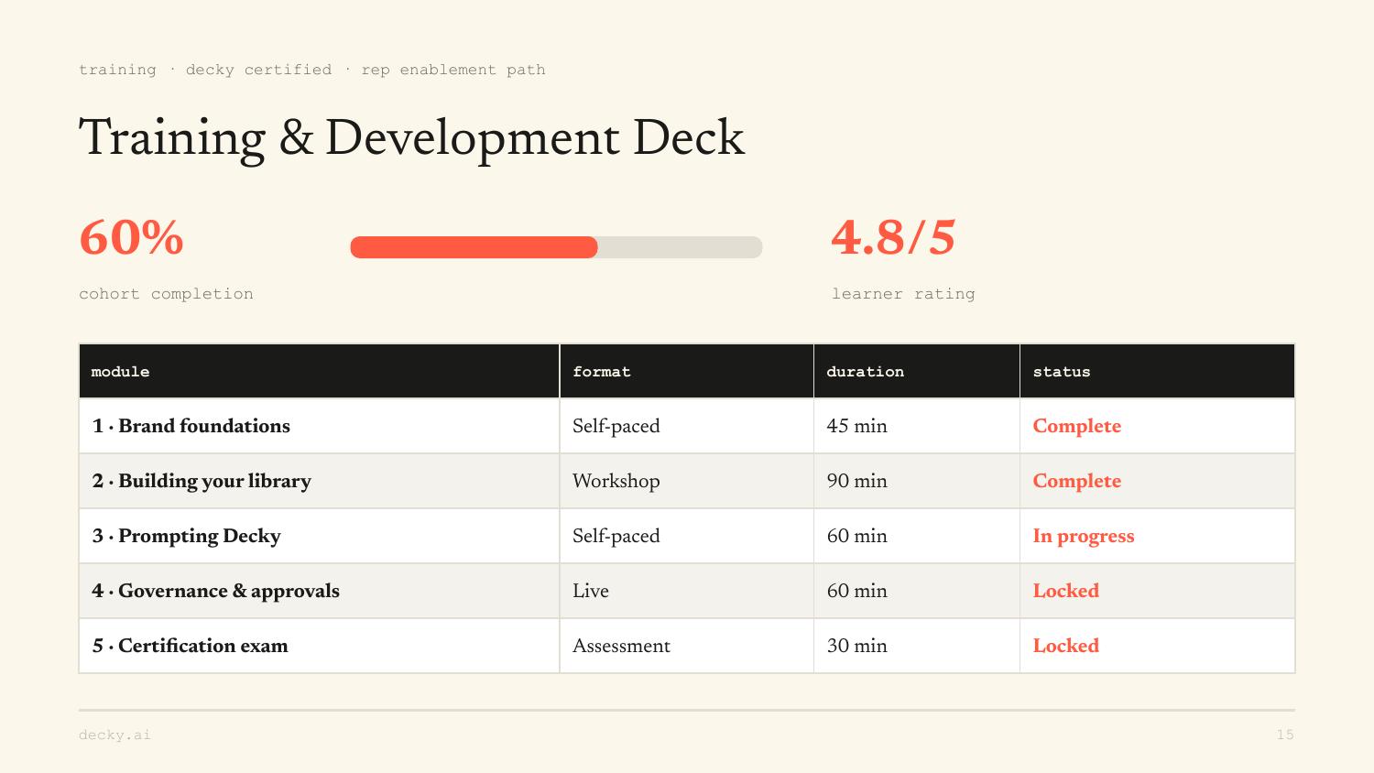
Task: Click '60 min' in Prompting Decky row
Action: (x=916, y=536)
